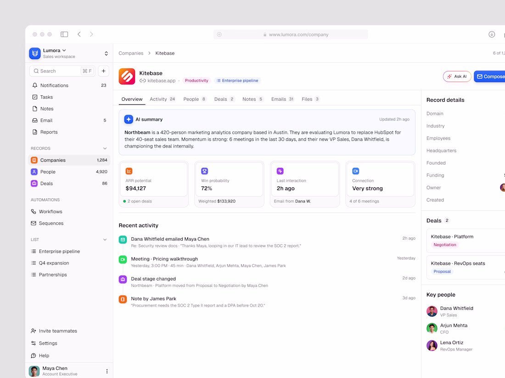
Task: Click the AI summary sparkle icon
Action: tap(129, 119)
